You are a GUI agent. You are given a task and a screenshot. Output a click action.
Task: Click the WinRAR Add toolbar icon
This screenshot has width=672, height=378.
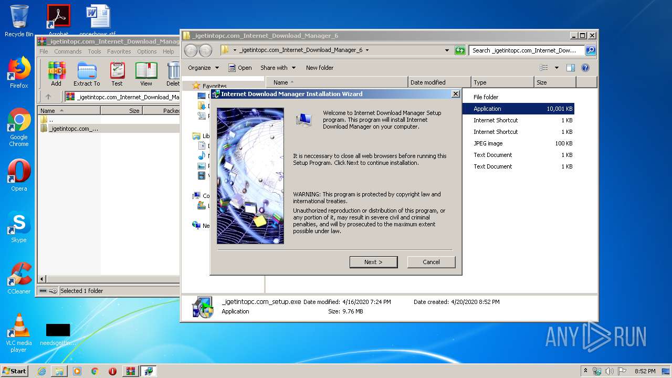[56, 74]
